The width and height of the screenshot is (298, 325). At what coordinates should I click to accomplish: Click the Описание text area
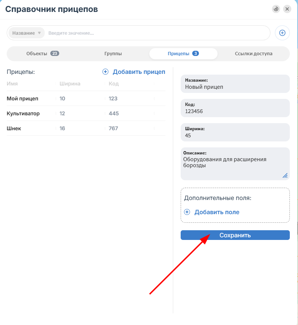[235, 164]
